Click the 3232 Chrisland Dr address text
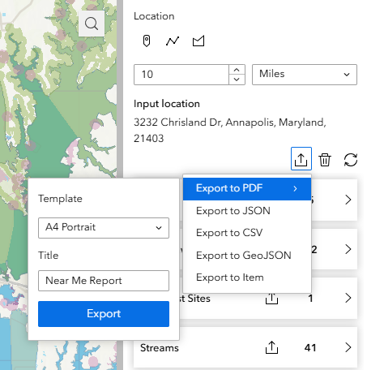Screen dimensions: 367x370 tap(230, 131)
